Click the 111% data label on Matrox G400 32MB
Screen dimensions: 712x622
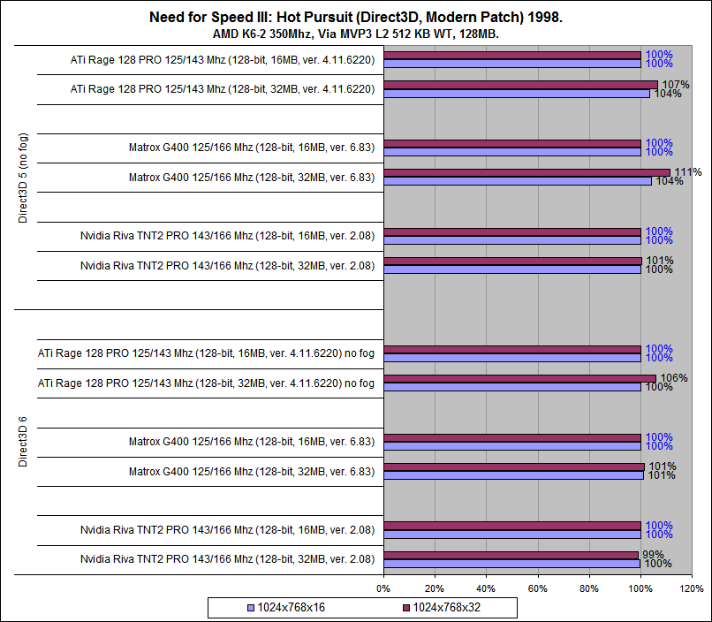pyautogui.click(x=688, y=172)
